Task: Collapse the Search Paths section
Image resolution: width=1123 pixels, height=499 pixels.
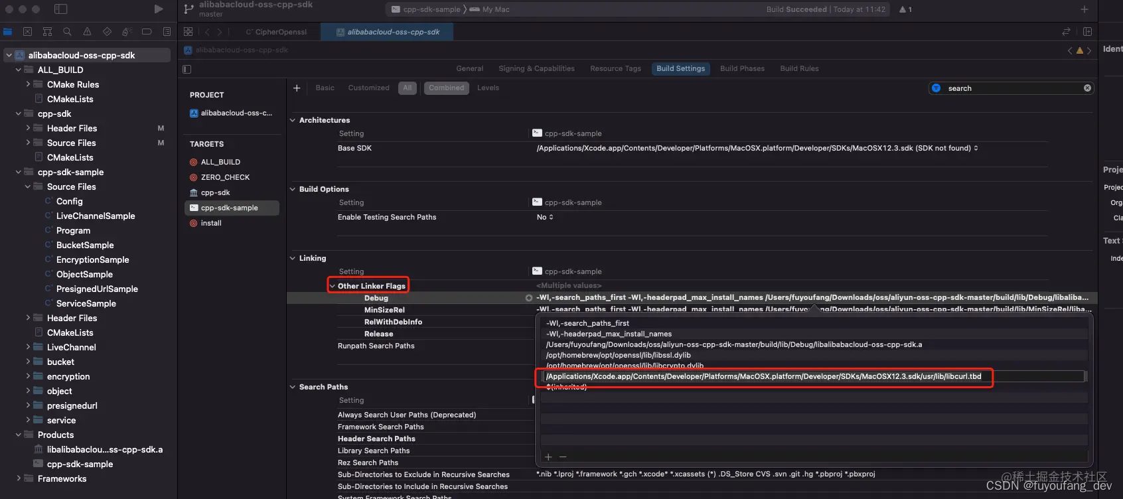Action: [x=293, y=387]
